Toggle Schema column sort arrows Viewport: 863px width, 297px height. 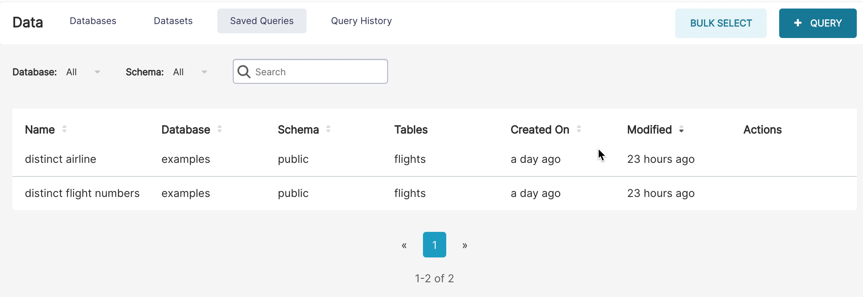click(328, 130)
